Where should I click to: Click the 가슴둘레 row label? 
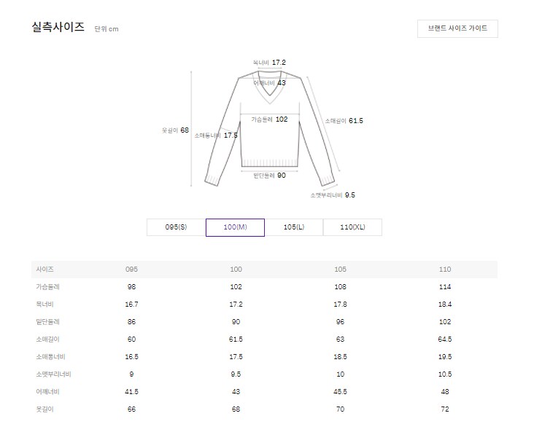[47, 286]
